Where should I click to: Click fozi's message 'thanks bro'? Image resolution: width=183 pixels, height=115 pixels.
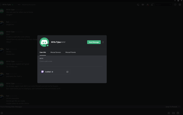10,54
